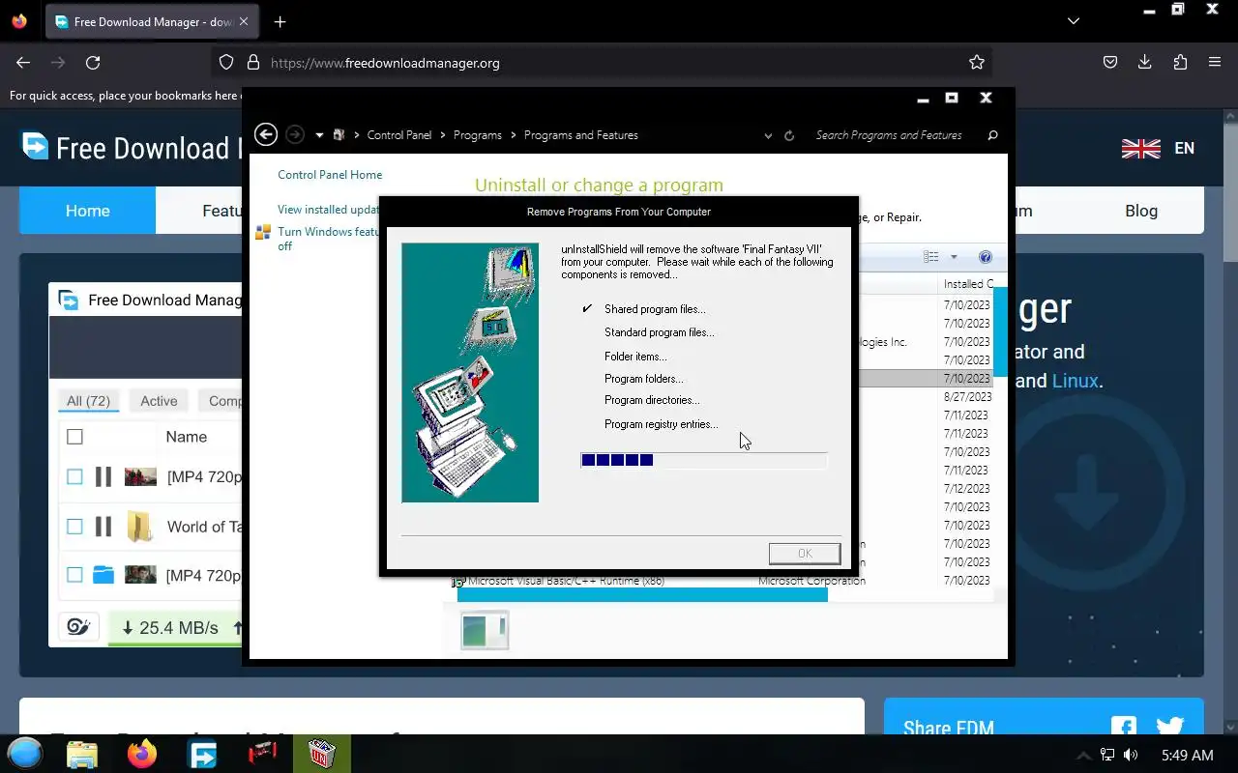
Task: Tick checkbox for the World of Ta... download
Action: point(74,527)
